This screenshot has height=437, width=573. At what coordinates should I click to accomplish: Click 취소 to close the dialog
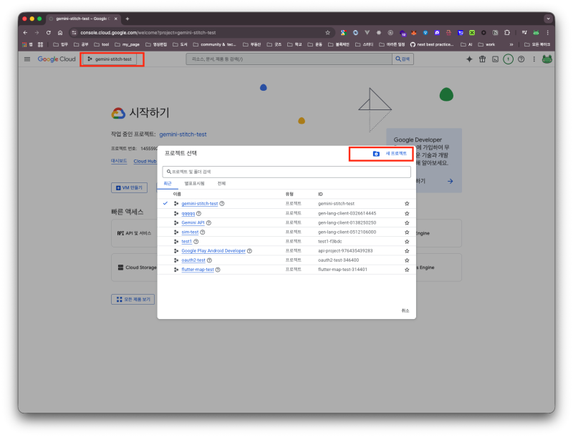[405, 310]
